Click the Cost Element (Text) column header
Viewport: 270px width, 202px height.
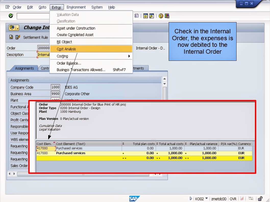click(89, 144)
